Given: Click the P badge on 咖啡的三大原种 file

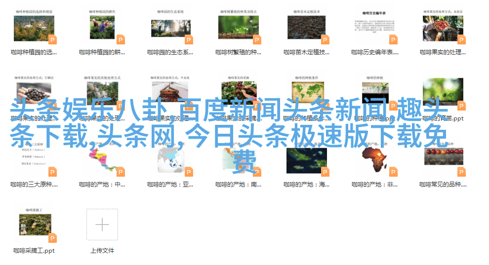Looking at the screenshot, I should click(x=53, y=172).
